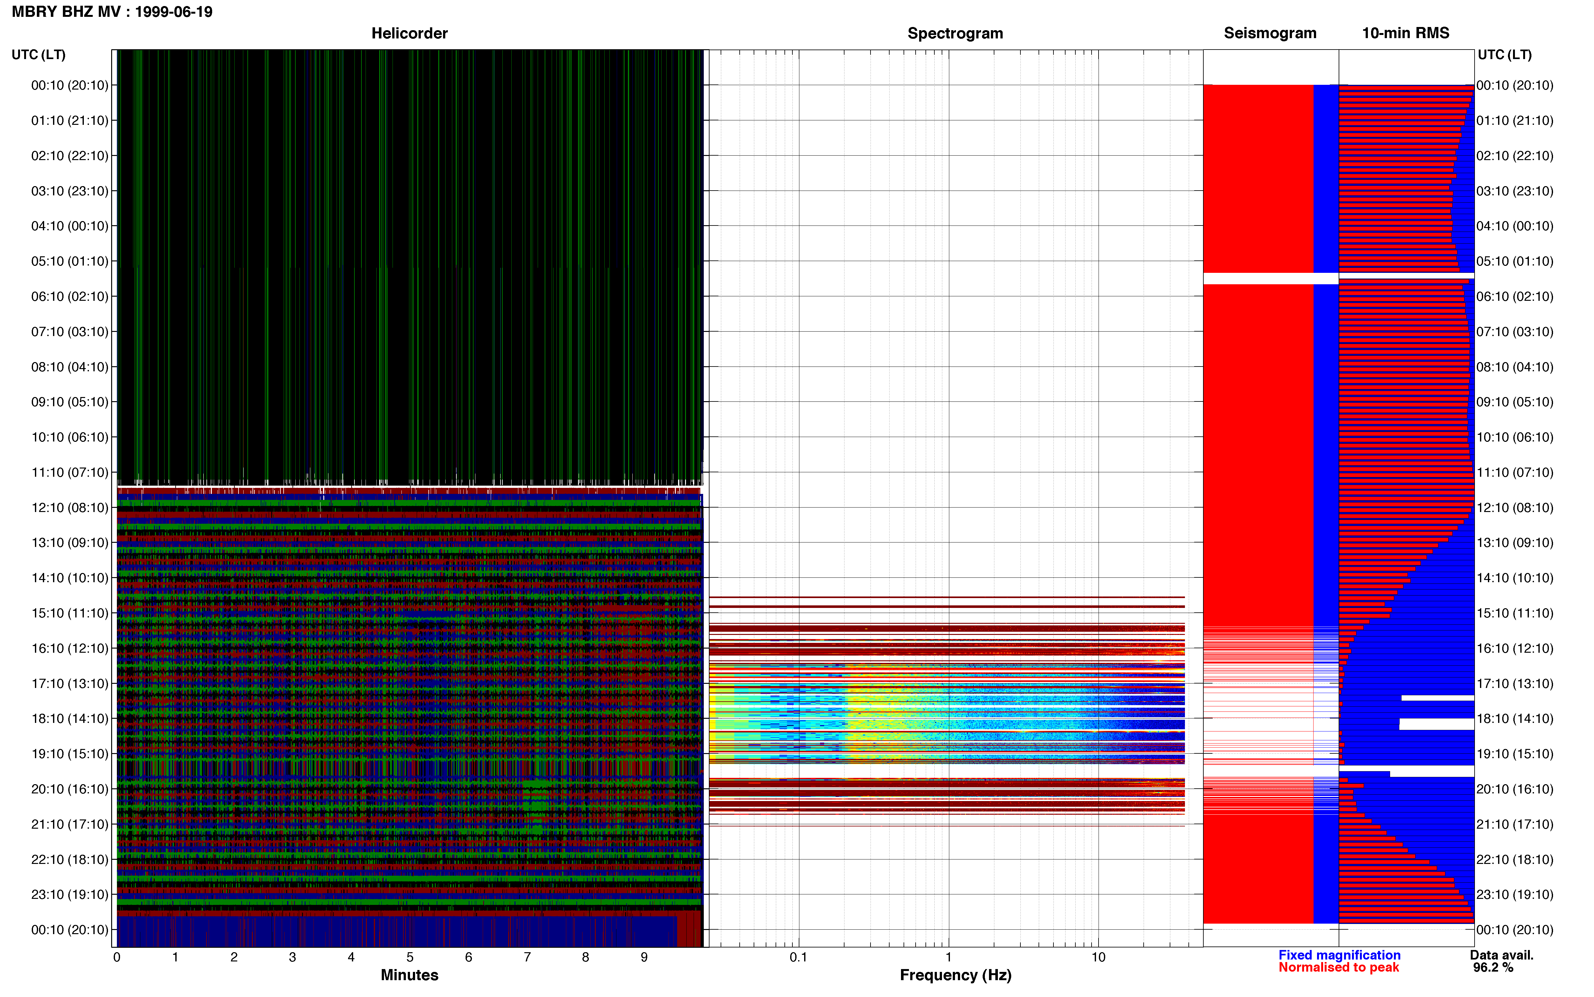Click the right '20:10 (16:10)' time label
The height and width of the screenshot is (997, 1594).
click(1515, 789)
